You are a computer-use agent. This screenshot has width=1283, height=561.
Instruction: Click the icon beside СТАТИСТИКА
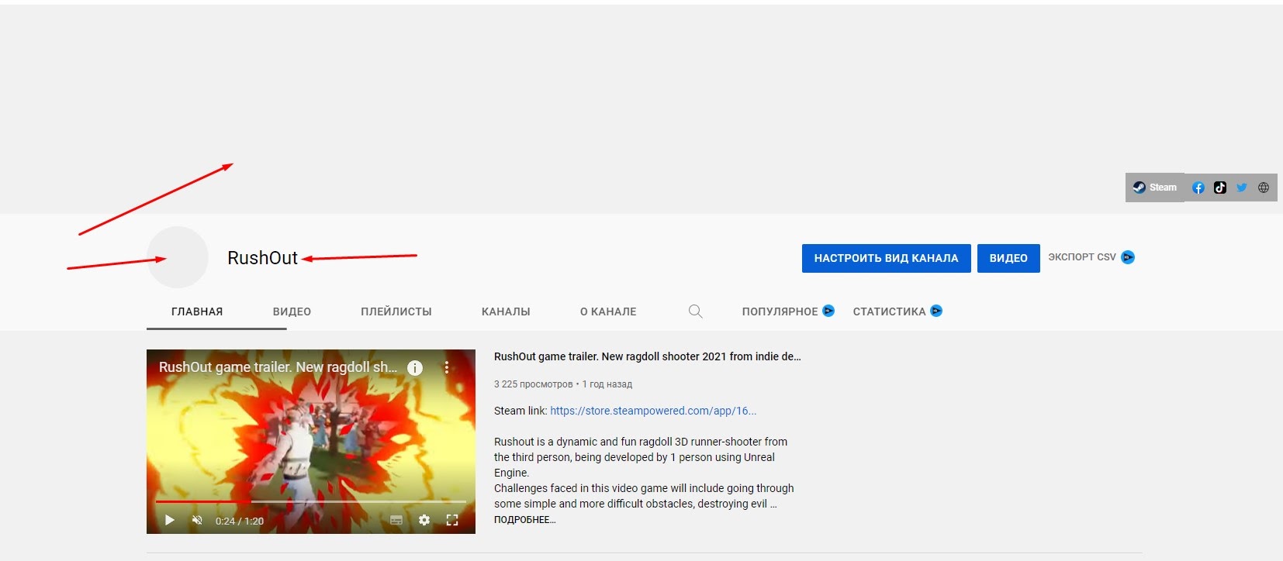click(936, 311)
